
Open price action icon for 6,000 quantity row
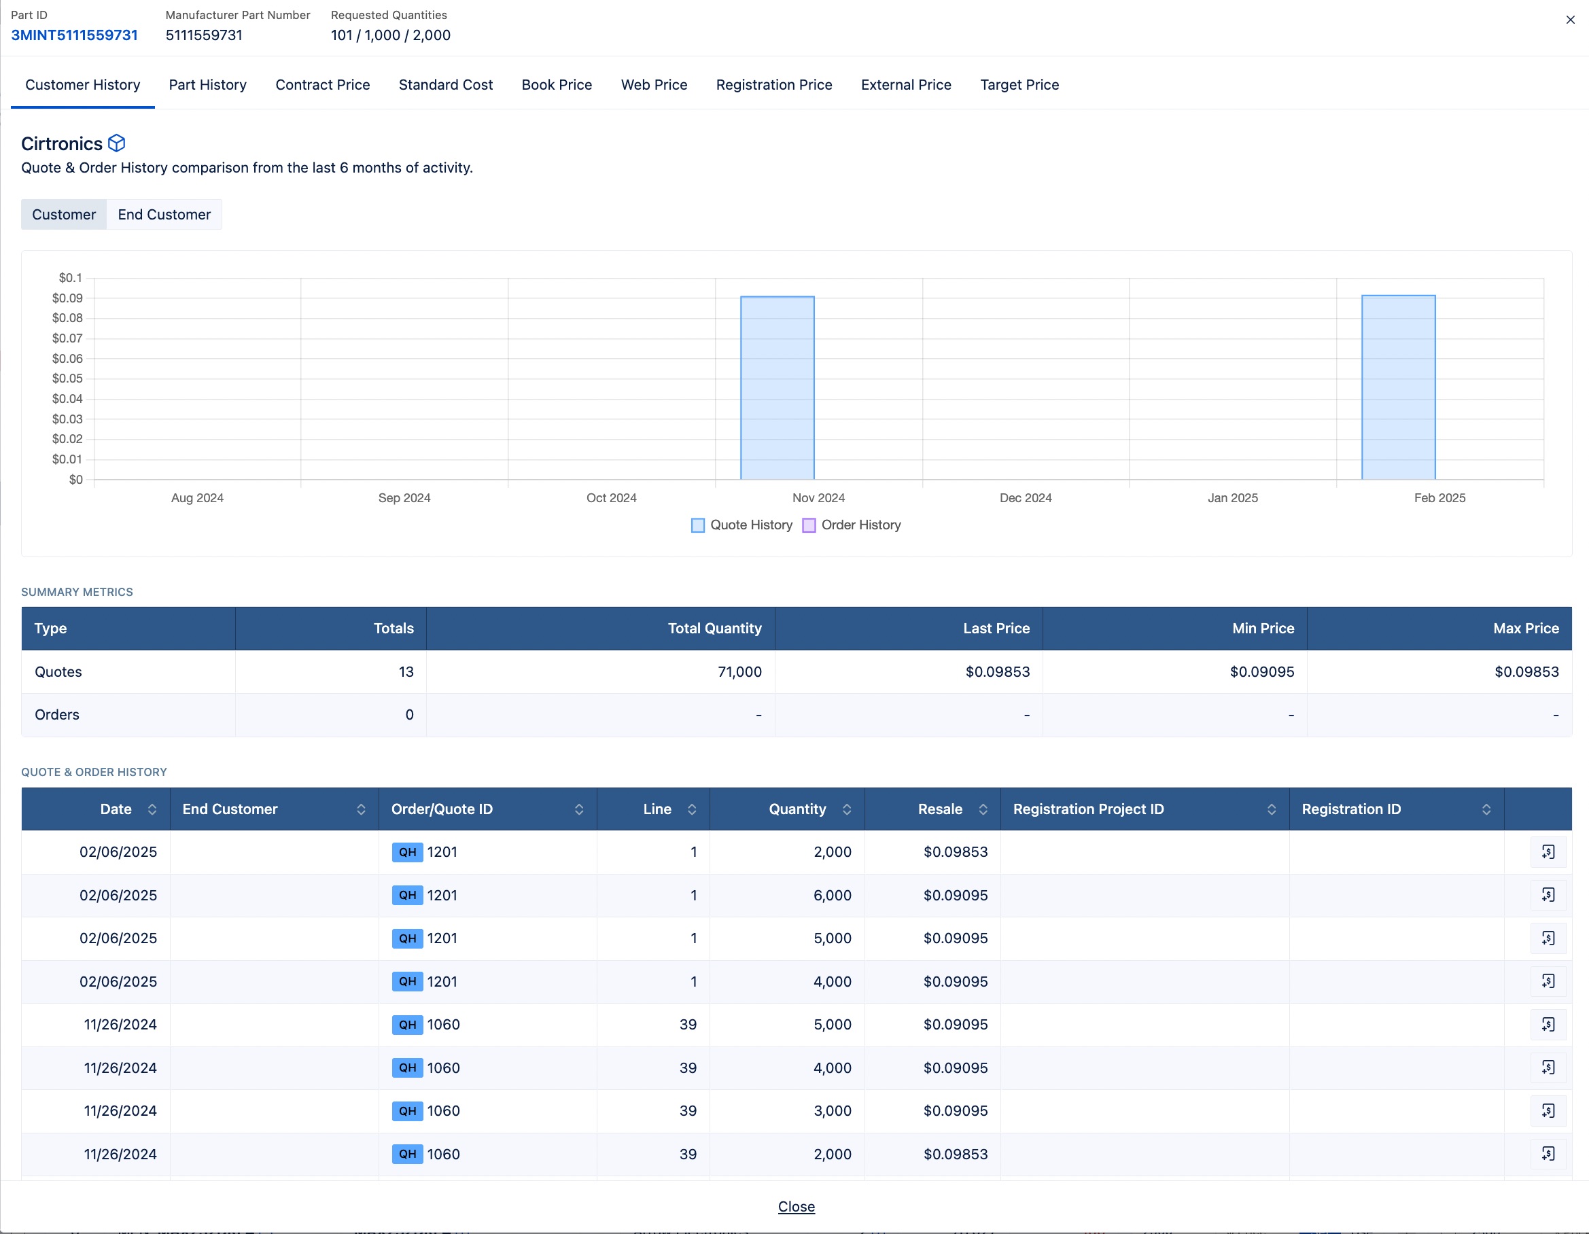click(x=1548, y=895)
